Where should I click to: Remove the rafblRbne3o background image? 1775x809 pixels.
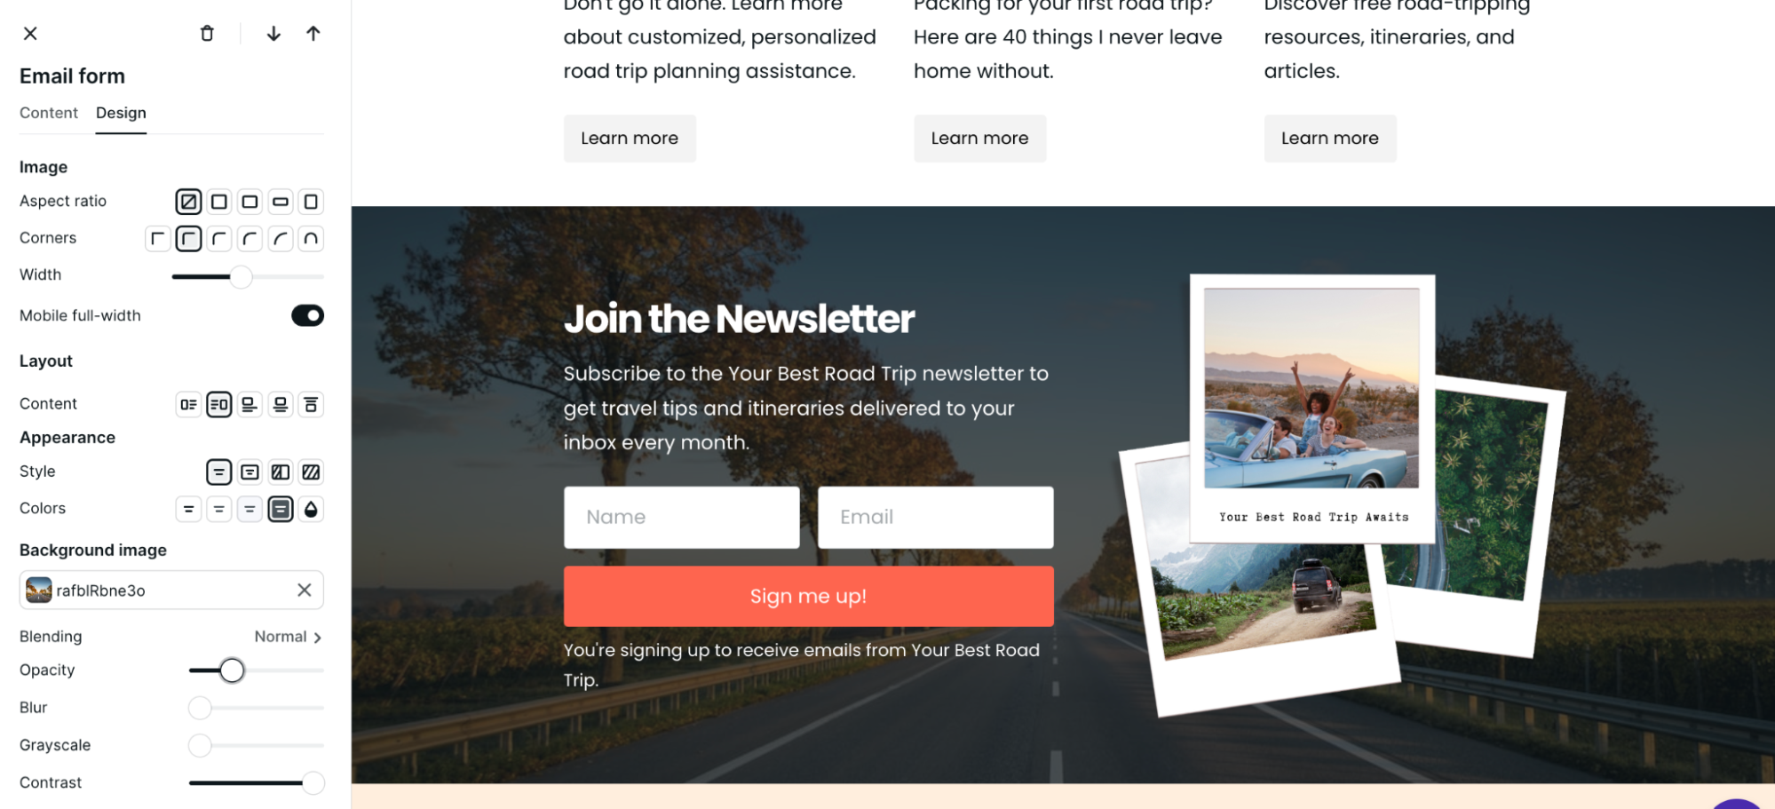click(305, 591)
